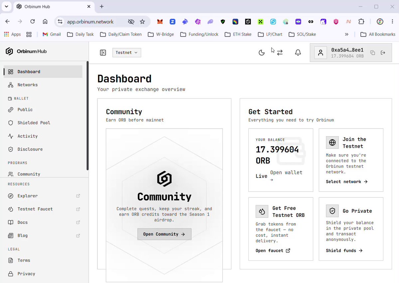Expand the W-Bridge bookmark folder

pyautogui.click(x=161, y=34)
